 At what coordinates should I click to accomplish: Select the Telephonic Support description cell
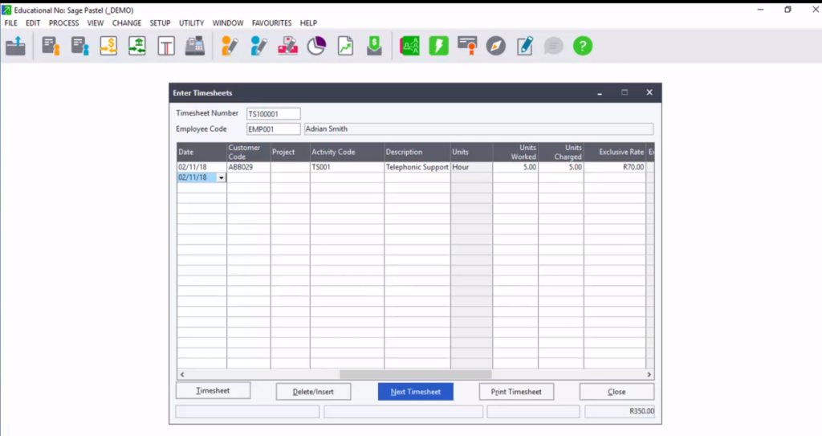tap(417, 167)
